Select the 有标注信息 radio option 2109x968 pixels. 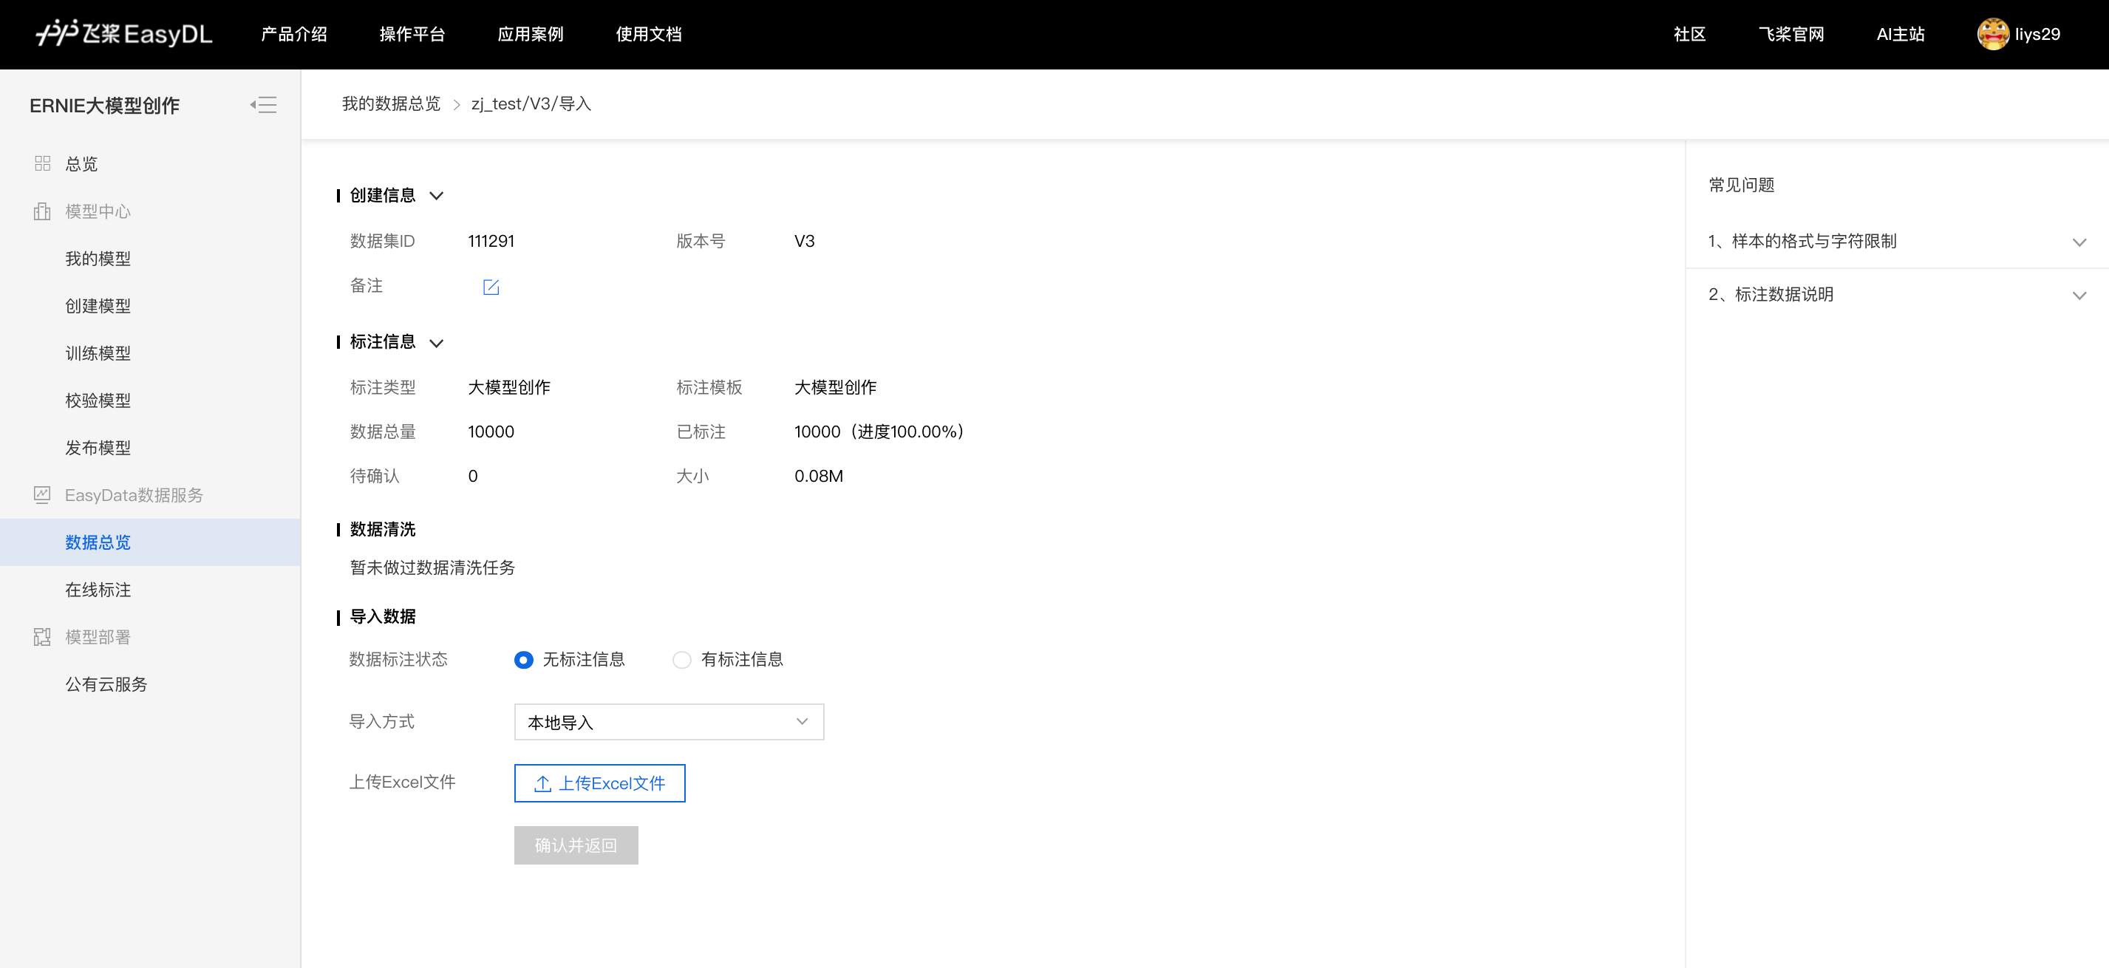coord(681,660)
